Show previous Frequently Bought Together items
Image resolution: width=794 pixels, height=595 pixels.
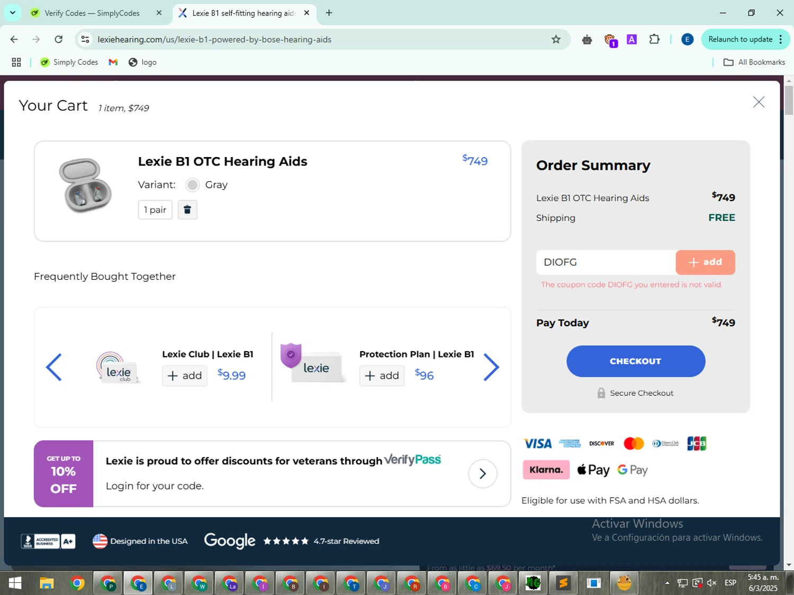[x=54, y=367]
